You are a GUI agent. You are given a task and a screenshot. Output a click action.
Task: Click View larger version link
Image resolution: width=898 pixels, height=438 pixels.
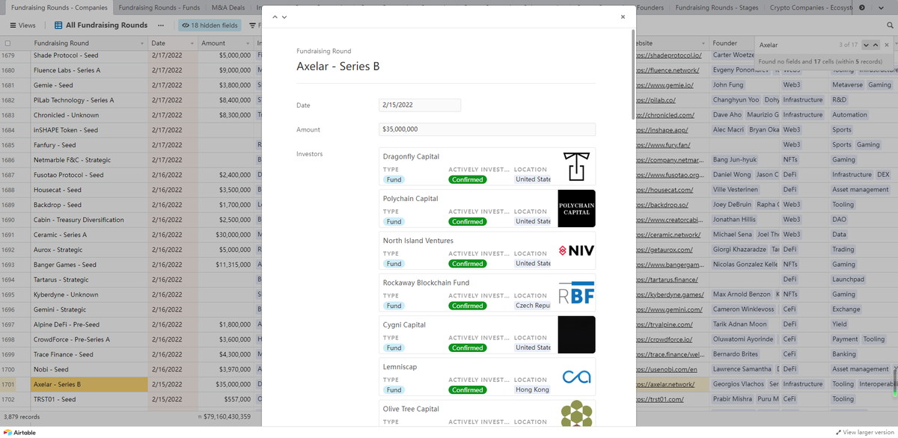pyautogui.click(x=865, y=432)
